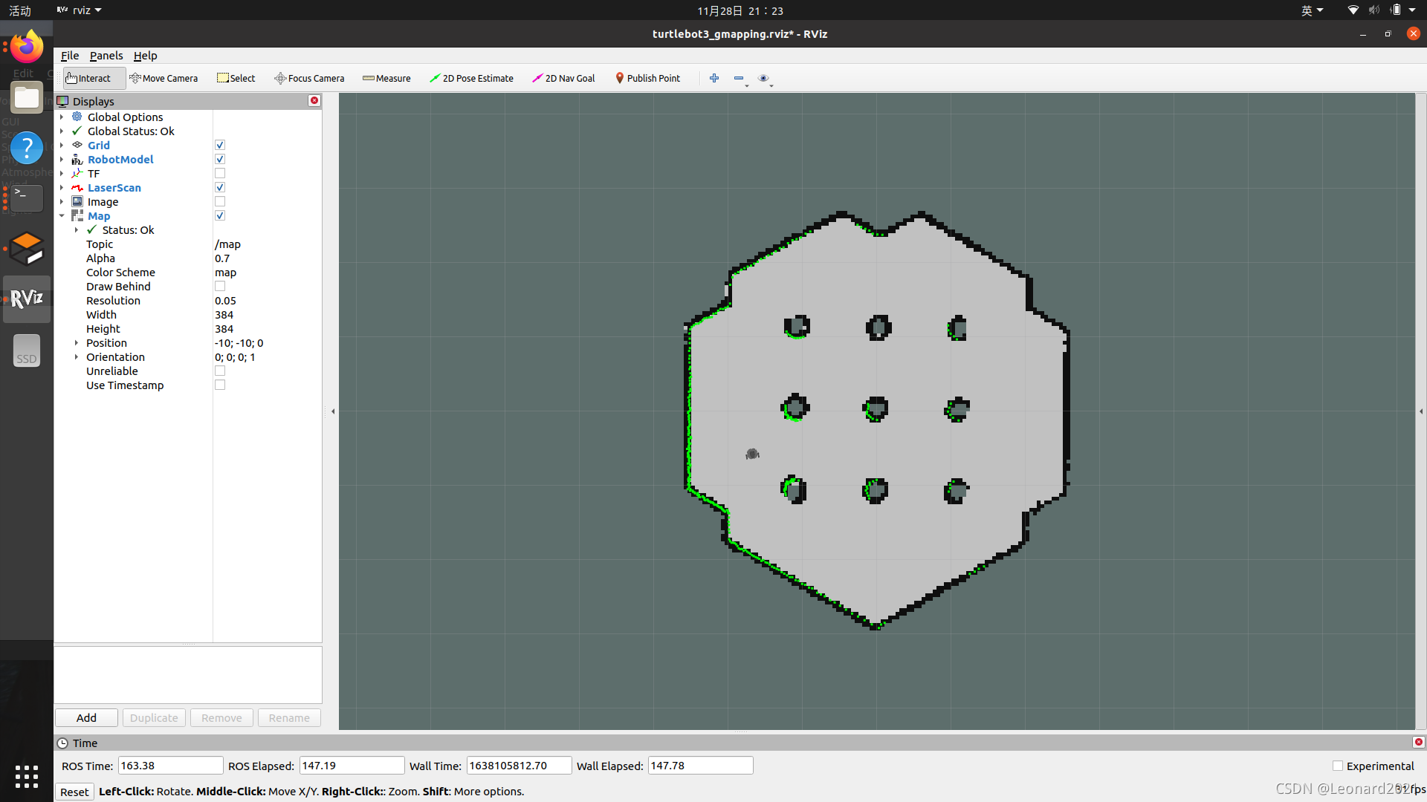Activate the 2D Pose Estimate tool
1427x802 pixels.
click(x=471, y=78)
